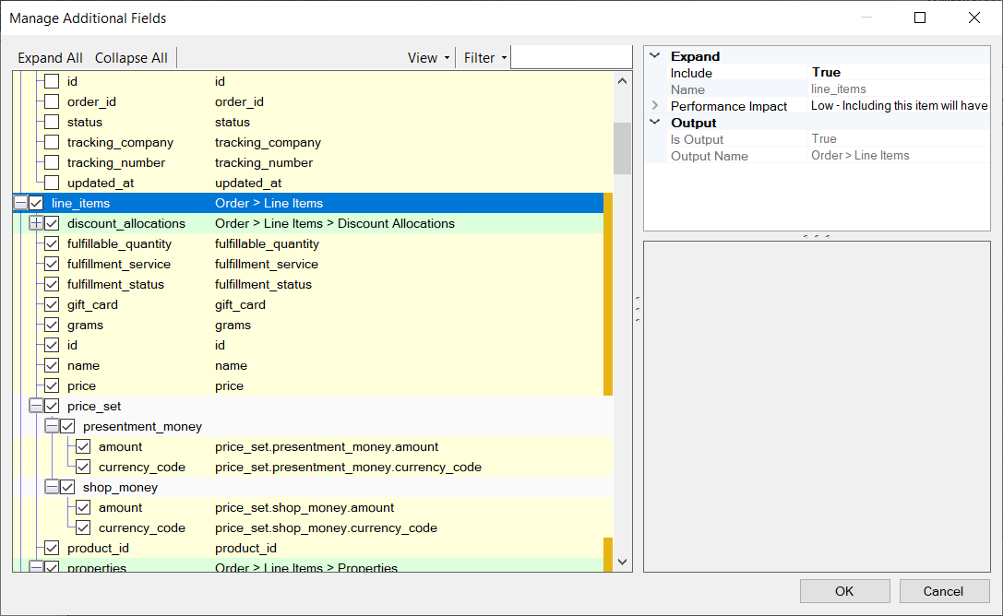Screen dimensions: 1003x616
Task: Collapse the price_set node
Action: pyautogui.click(x=36, y=406)
